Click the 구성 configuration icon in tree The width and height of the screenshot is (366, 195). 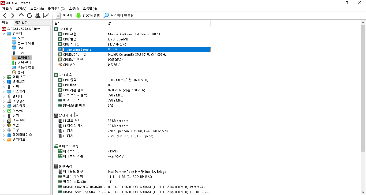tap(9, 130)
